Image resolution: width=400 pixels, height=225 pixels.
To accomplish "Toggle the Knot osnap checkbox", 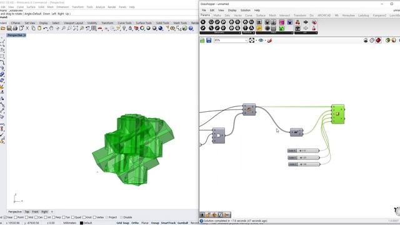I will (84, 217).
